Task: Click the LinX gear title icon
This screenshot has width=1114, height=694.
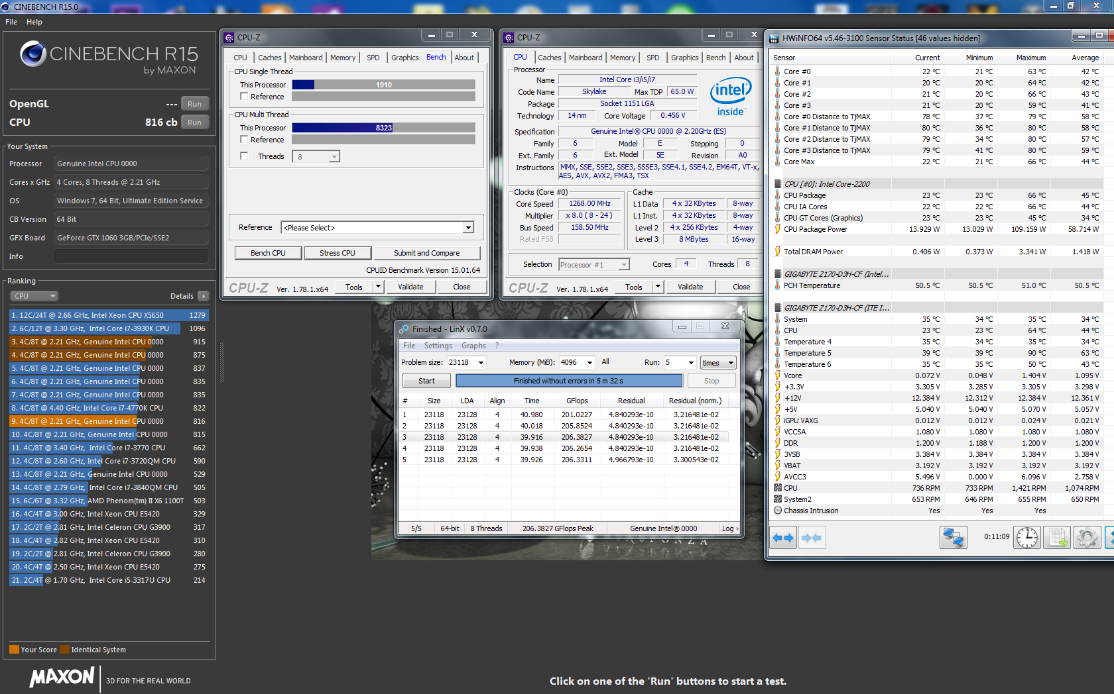Action: click(404, 328)
